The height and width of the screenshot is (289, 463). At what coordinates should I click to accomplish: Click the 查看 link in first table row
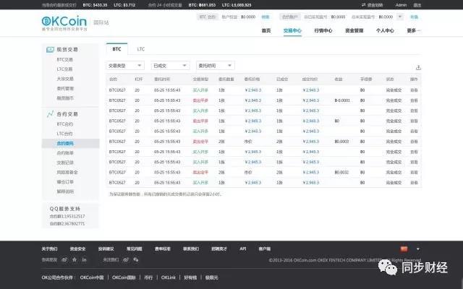point(414,90)
